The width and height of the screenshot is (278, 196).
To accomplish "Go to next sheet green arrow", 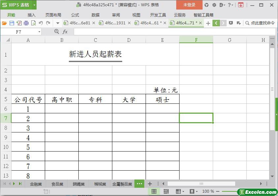I will coord(14,184).
